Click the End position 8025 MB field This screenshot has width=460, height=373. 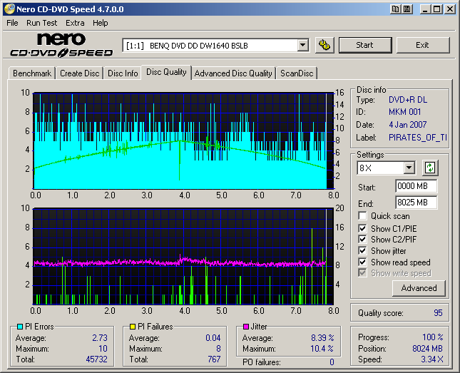416,203
